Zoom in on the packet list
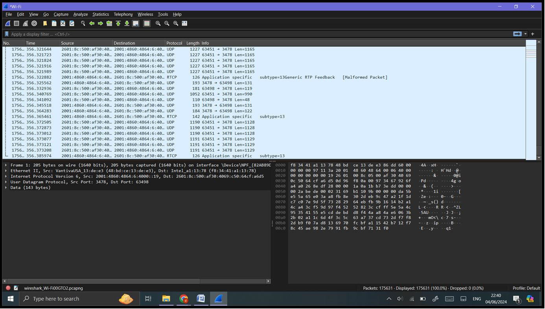The width and height of the screenshot is (545, 309). point(157,23)
